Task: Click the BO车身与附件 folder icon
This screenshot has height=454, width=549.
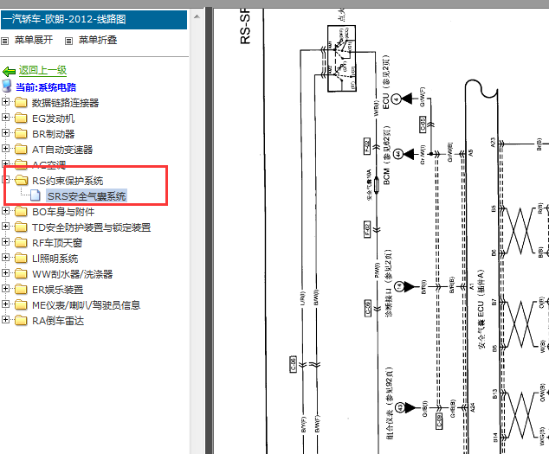Action: tap(21, 211)
